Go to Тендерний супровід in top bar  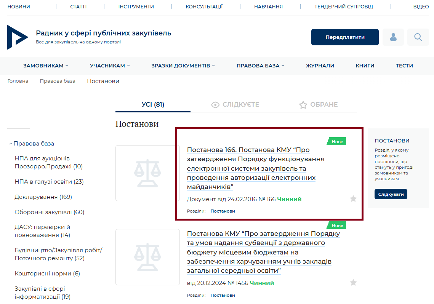tap(343, 7)
